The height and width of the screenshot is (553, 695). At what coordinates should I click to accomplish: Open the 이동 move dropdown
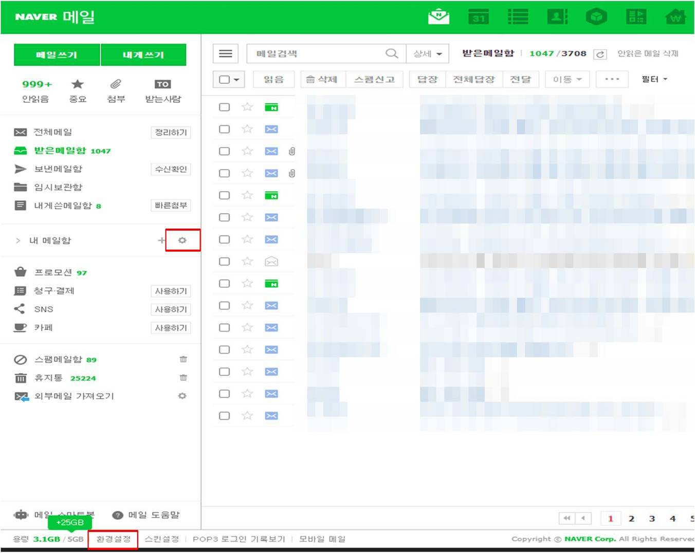(567, 79)
